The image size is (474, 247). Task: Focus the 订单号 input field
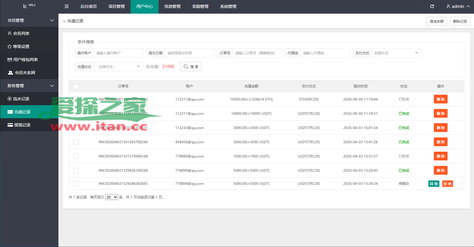tap(257, 53)
